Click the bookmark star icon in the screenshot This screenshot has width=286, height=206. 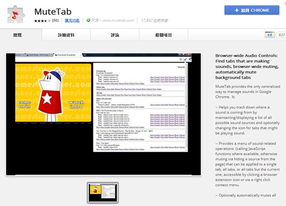(x=181, y=59)
